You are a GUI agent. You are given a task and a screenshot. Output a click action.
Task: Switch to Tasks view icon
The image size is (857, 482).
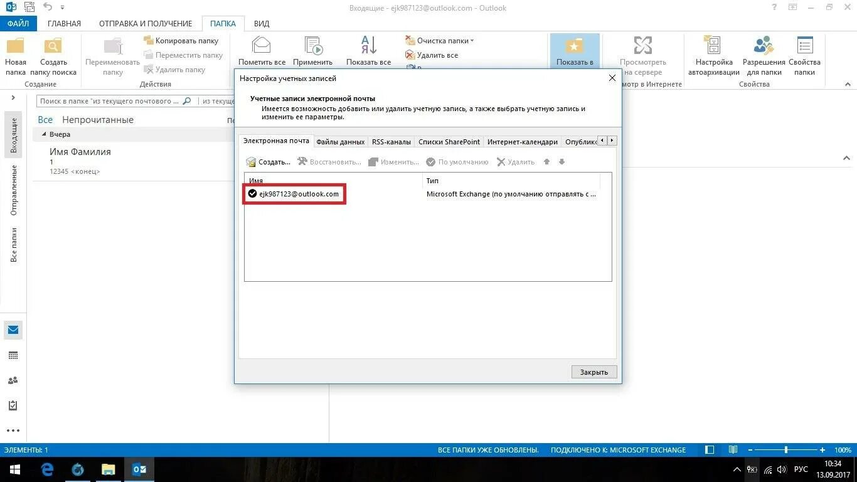pos(13,405)
